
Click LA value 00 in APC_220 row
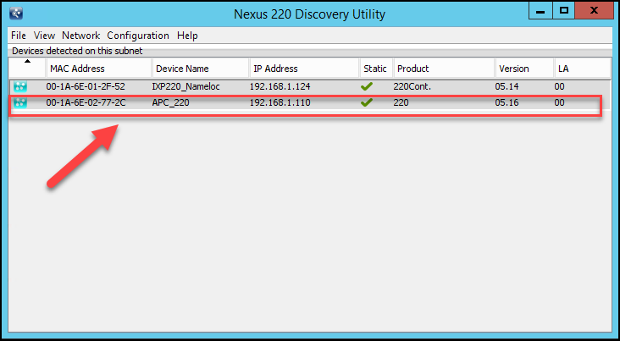[x=560, y=103]
